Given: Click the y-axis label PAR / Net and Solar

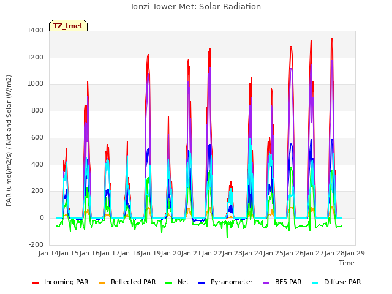Looking at the screenshot, I should (x=9, y=140).
